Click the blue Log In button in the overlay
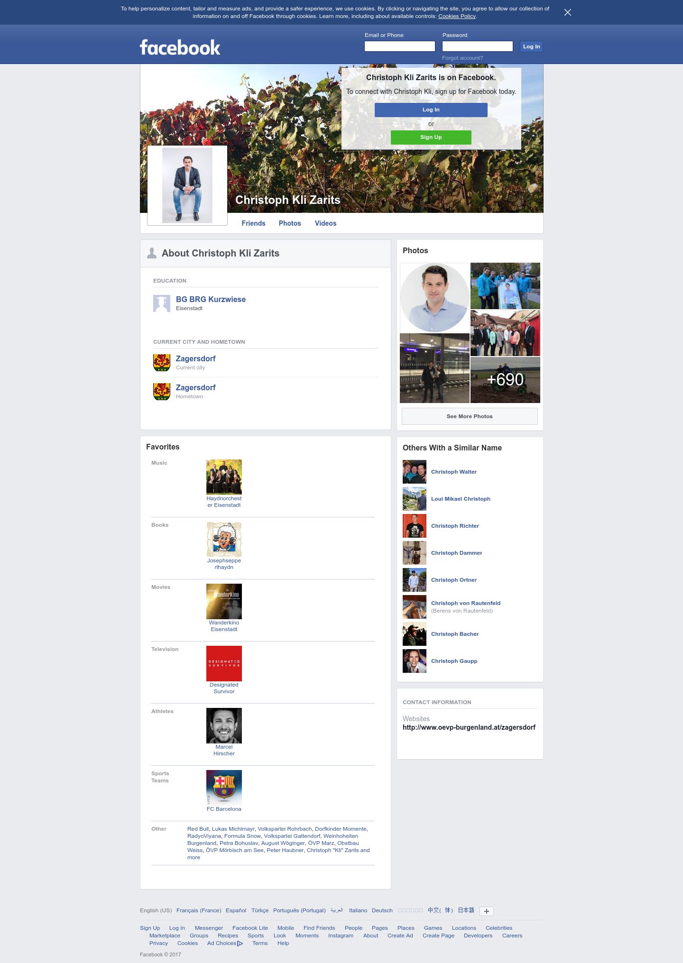Image resolution: width=683 pixels, height=963 pixels. pos(431,110)
